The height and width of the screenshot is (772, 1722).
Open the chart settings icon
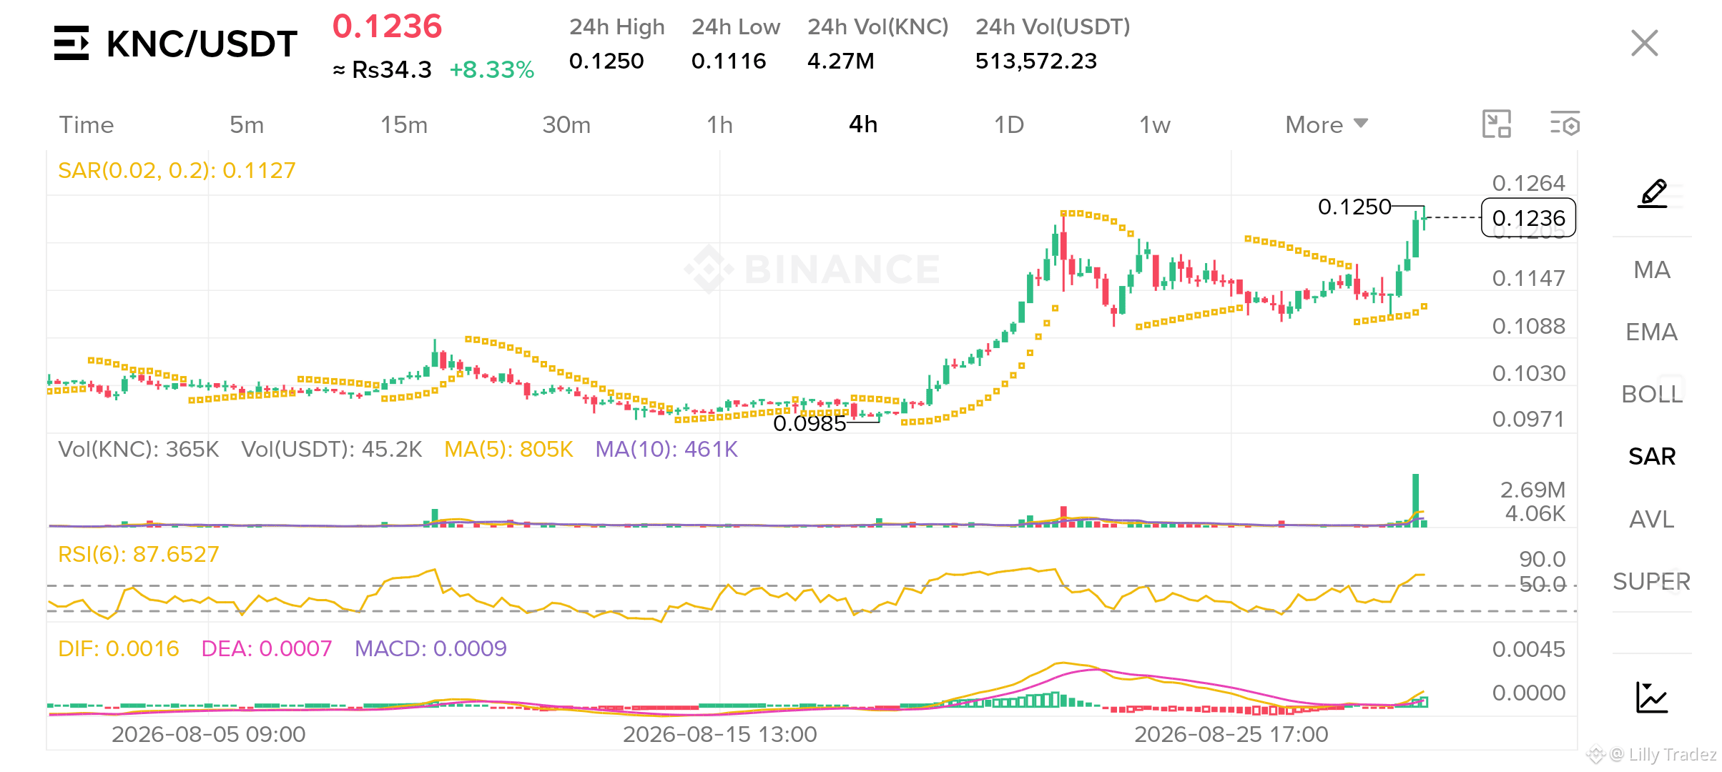pyautogui.click(x=1565, y=124)
